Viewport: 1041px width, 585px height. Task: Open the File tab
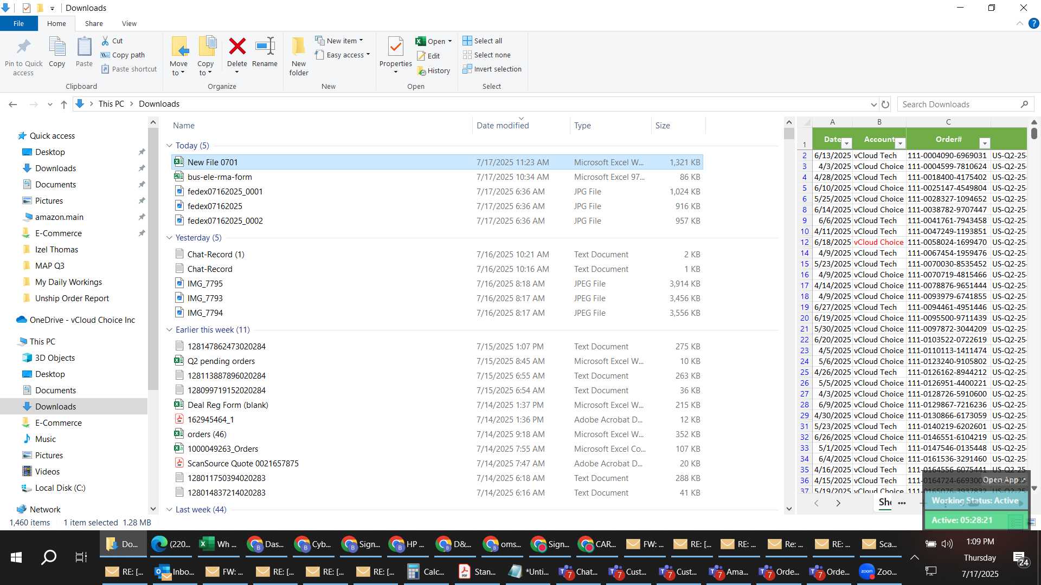tap(18, 23)
